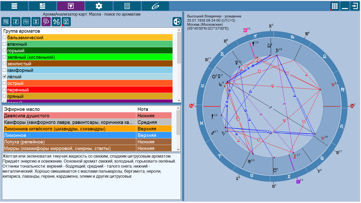Open the down-triangle dropdown tab

(71, 6)
